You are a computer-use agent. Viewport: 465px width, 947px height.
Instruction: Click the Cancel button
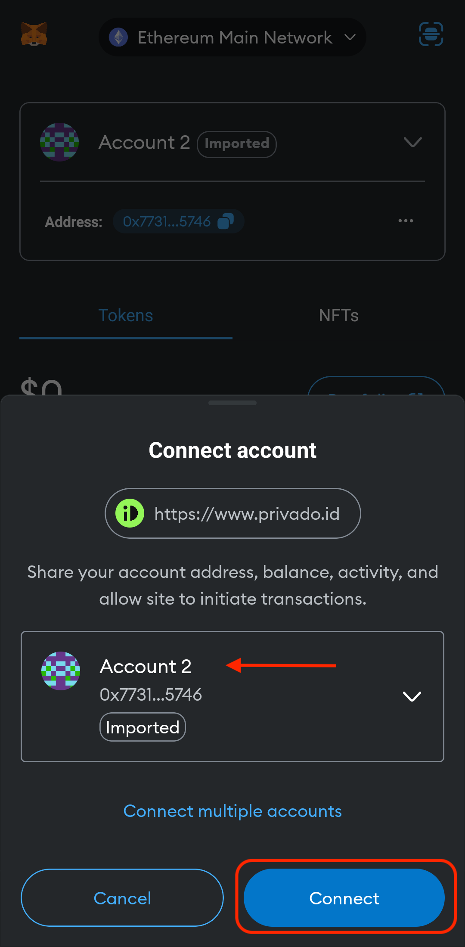pyautogui.click(x=122, y=898)
